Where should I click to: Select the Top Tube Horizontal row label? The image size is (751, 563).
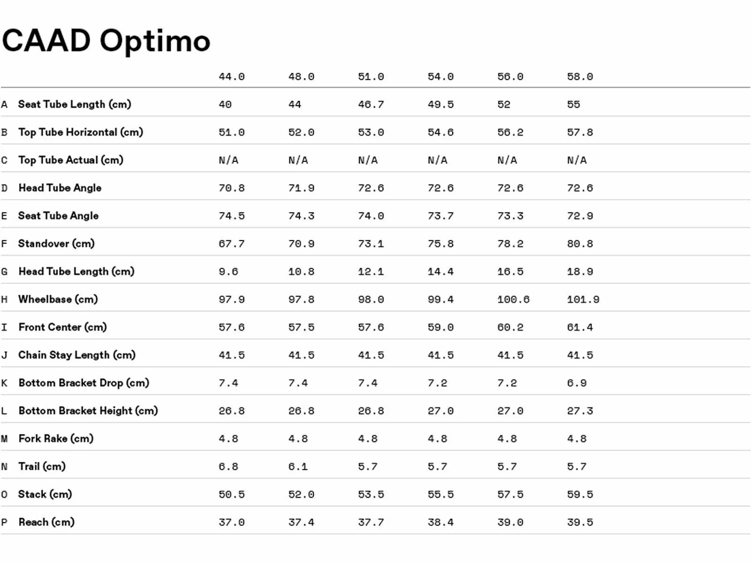coord(80,132)
